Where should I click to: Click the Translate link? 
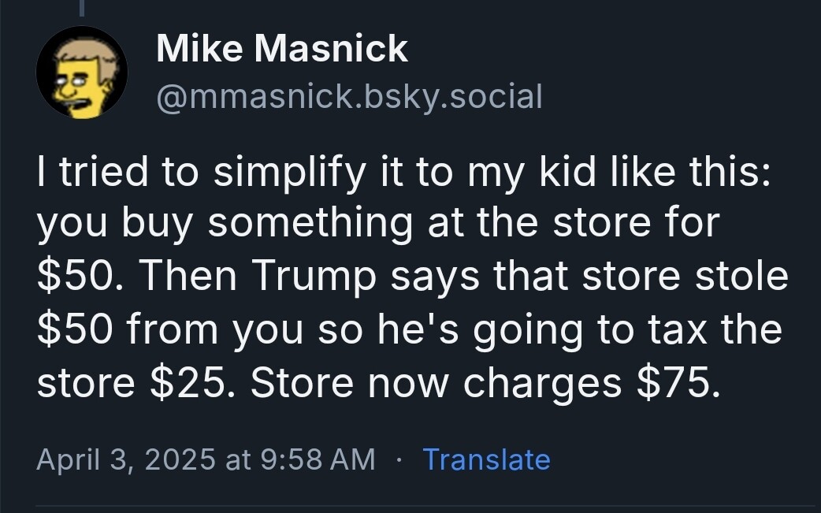(x=486, y=459)
